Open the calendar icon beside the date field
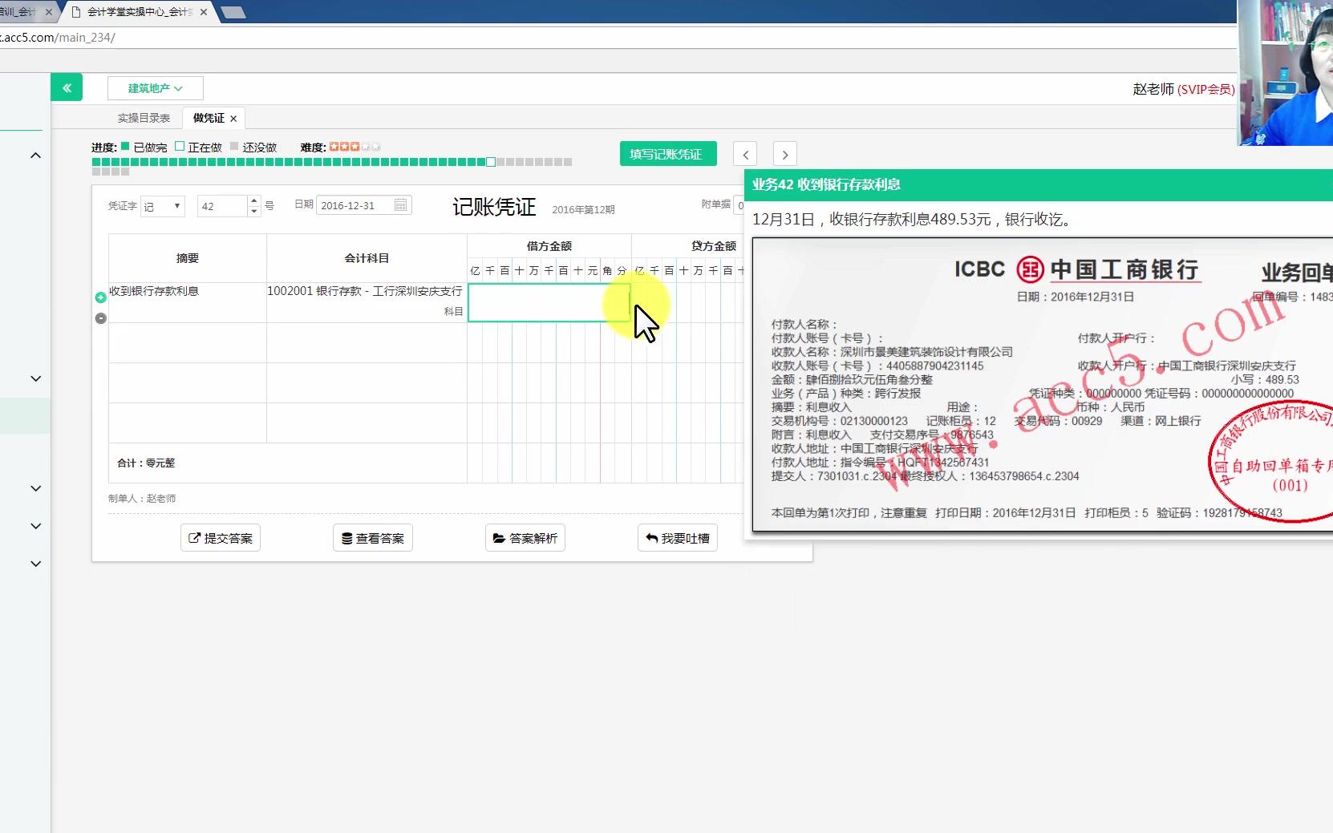1333x833 pixels. pos(400,205)
